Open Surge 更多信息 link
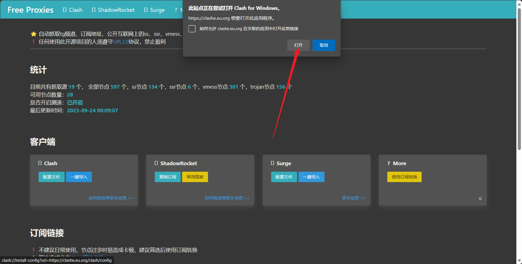This screenshot has height=264, width=522. coord(354,198)
